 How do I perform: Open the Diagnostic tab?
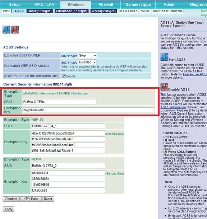(x=195, y=5)
